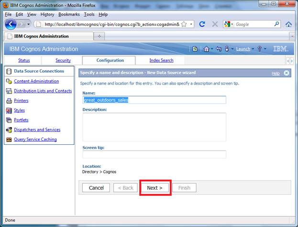Image resolution: width=298 pixels, height=227 pixels.
Task: Click the Query Service Caching icon
Action: pyautogui.click(x=9, y=140)
